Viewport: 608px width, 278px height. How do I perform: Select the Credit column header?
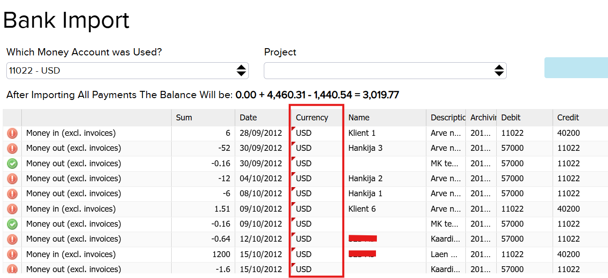pos(580,118)
